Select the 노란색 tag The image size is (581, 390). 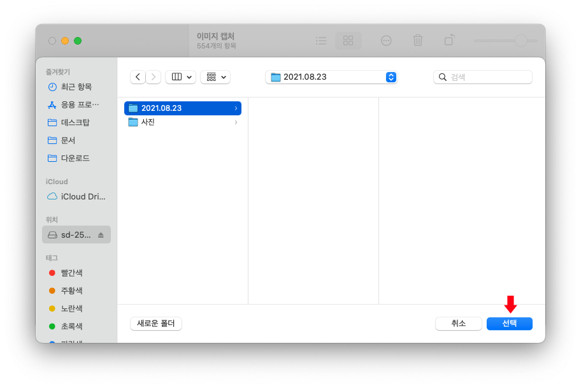click(x=76, y=308)
